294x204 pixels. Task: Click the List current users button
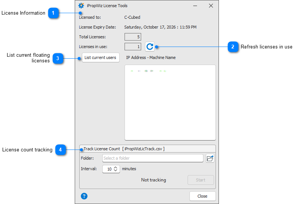coord(100,57)
